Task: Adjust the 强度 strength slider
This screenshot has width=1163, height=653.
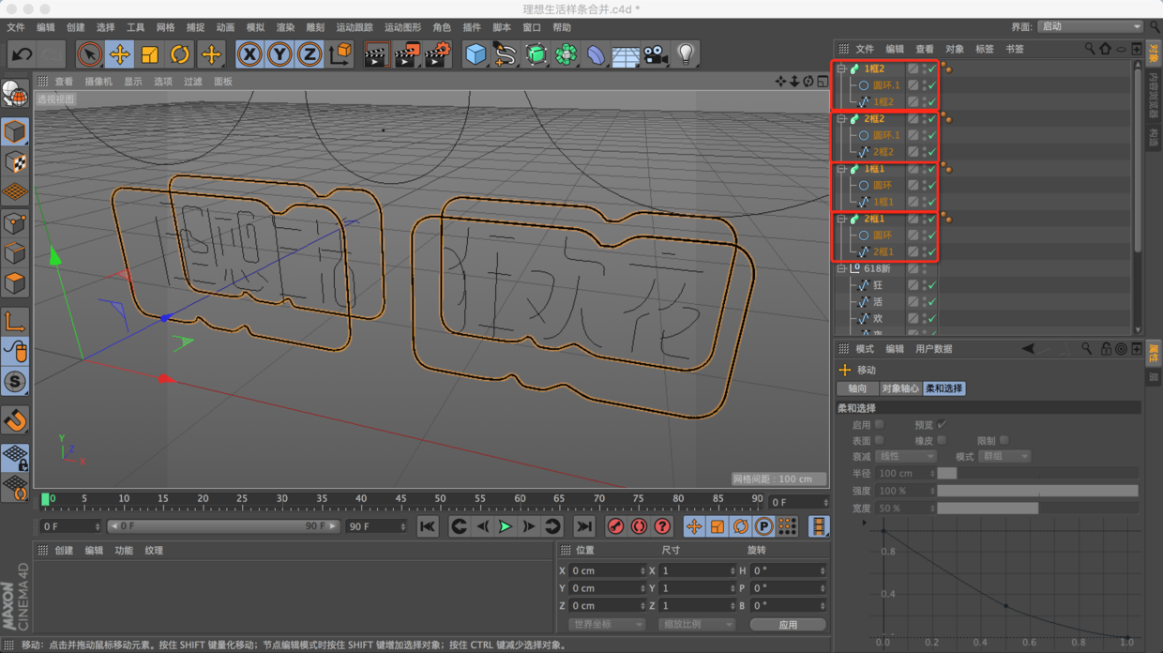Action: (1037, 491)
